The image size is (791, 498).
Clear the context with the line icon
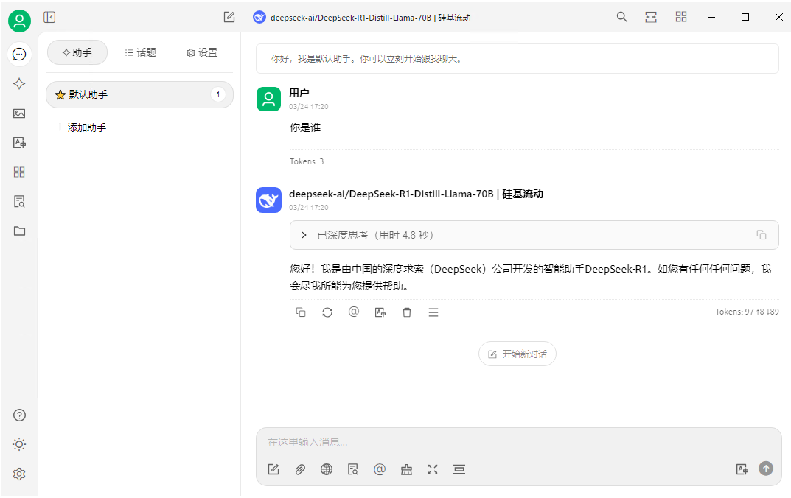pos(459,469)
